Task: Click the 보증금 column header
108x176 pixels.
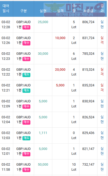Action: (88, 11)
